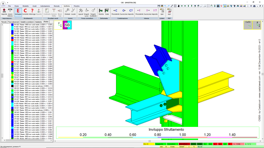Go to Successiva combination
This screenshot has width=264, height=148.
[x=124, y=12]
